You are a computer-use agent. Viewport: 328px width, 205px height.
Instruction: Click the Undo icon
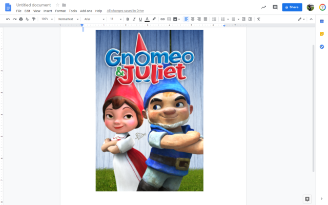[x=8, y=19]
